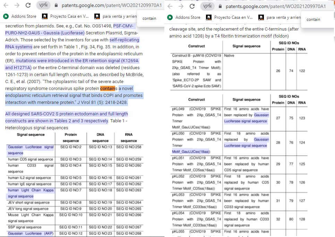This screenshot has height=237, width=335.
Task: Reload the page in the left browser window
Action: click(28, 6)
